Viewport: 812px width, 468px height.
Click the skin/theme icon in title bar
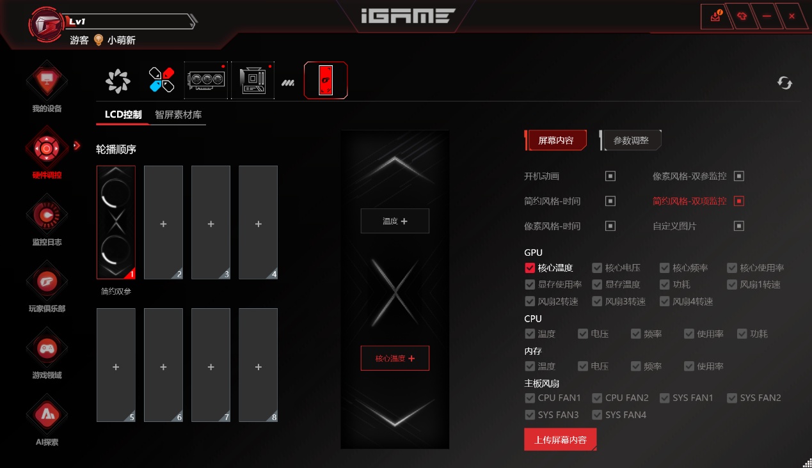(742, 16)
